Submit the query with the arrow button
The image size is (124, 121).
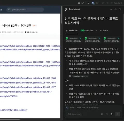click(118, 114)
